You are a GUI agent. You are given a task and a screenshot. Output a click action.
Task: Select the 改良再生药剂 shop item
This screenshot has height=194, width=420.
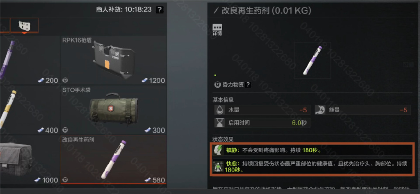pos(113,159)
